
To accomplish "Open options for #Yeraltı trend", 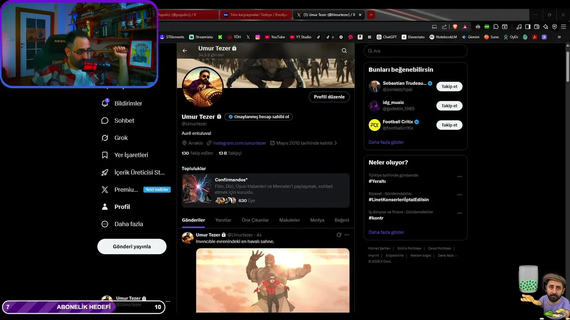I will click(x=460, y=176).
